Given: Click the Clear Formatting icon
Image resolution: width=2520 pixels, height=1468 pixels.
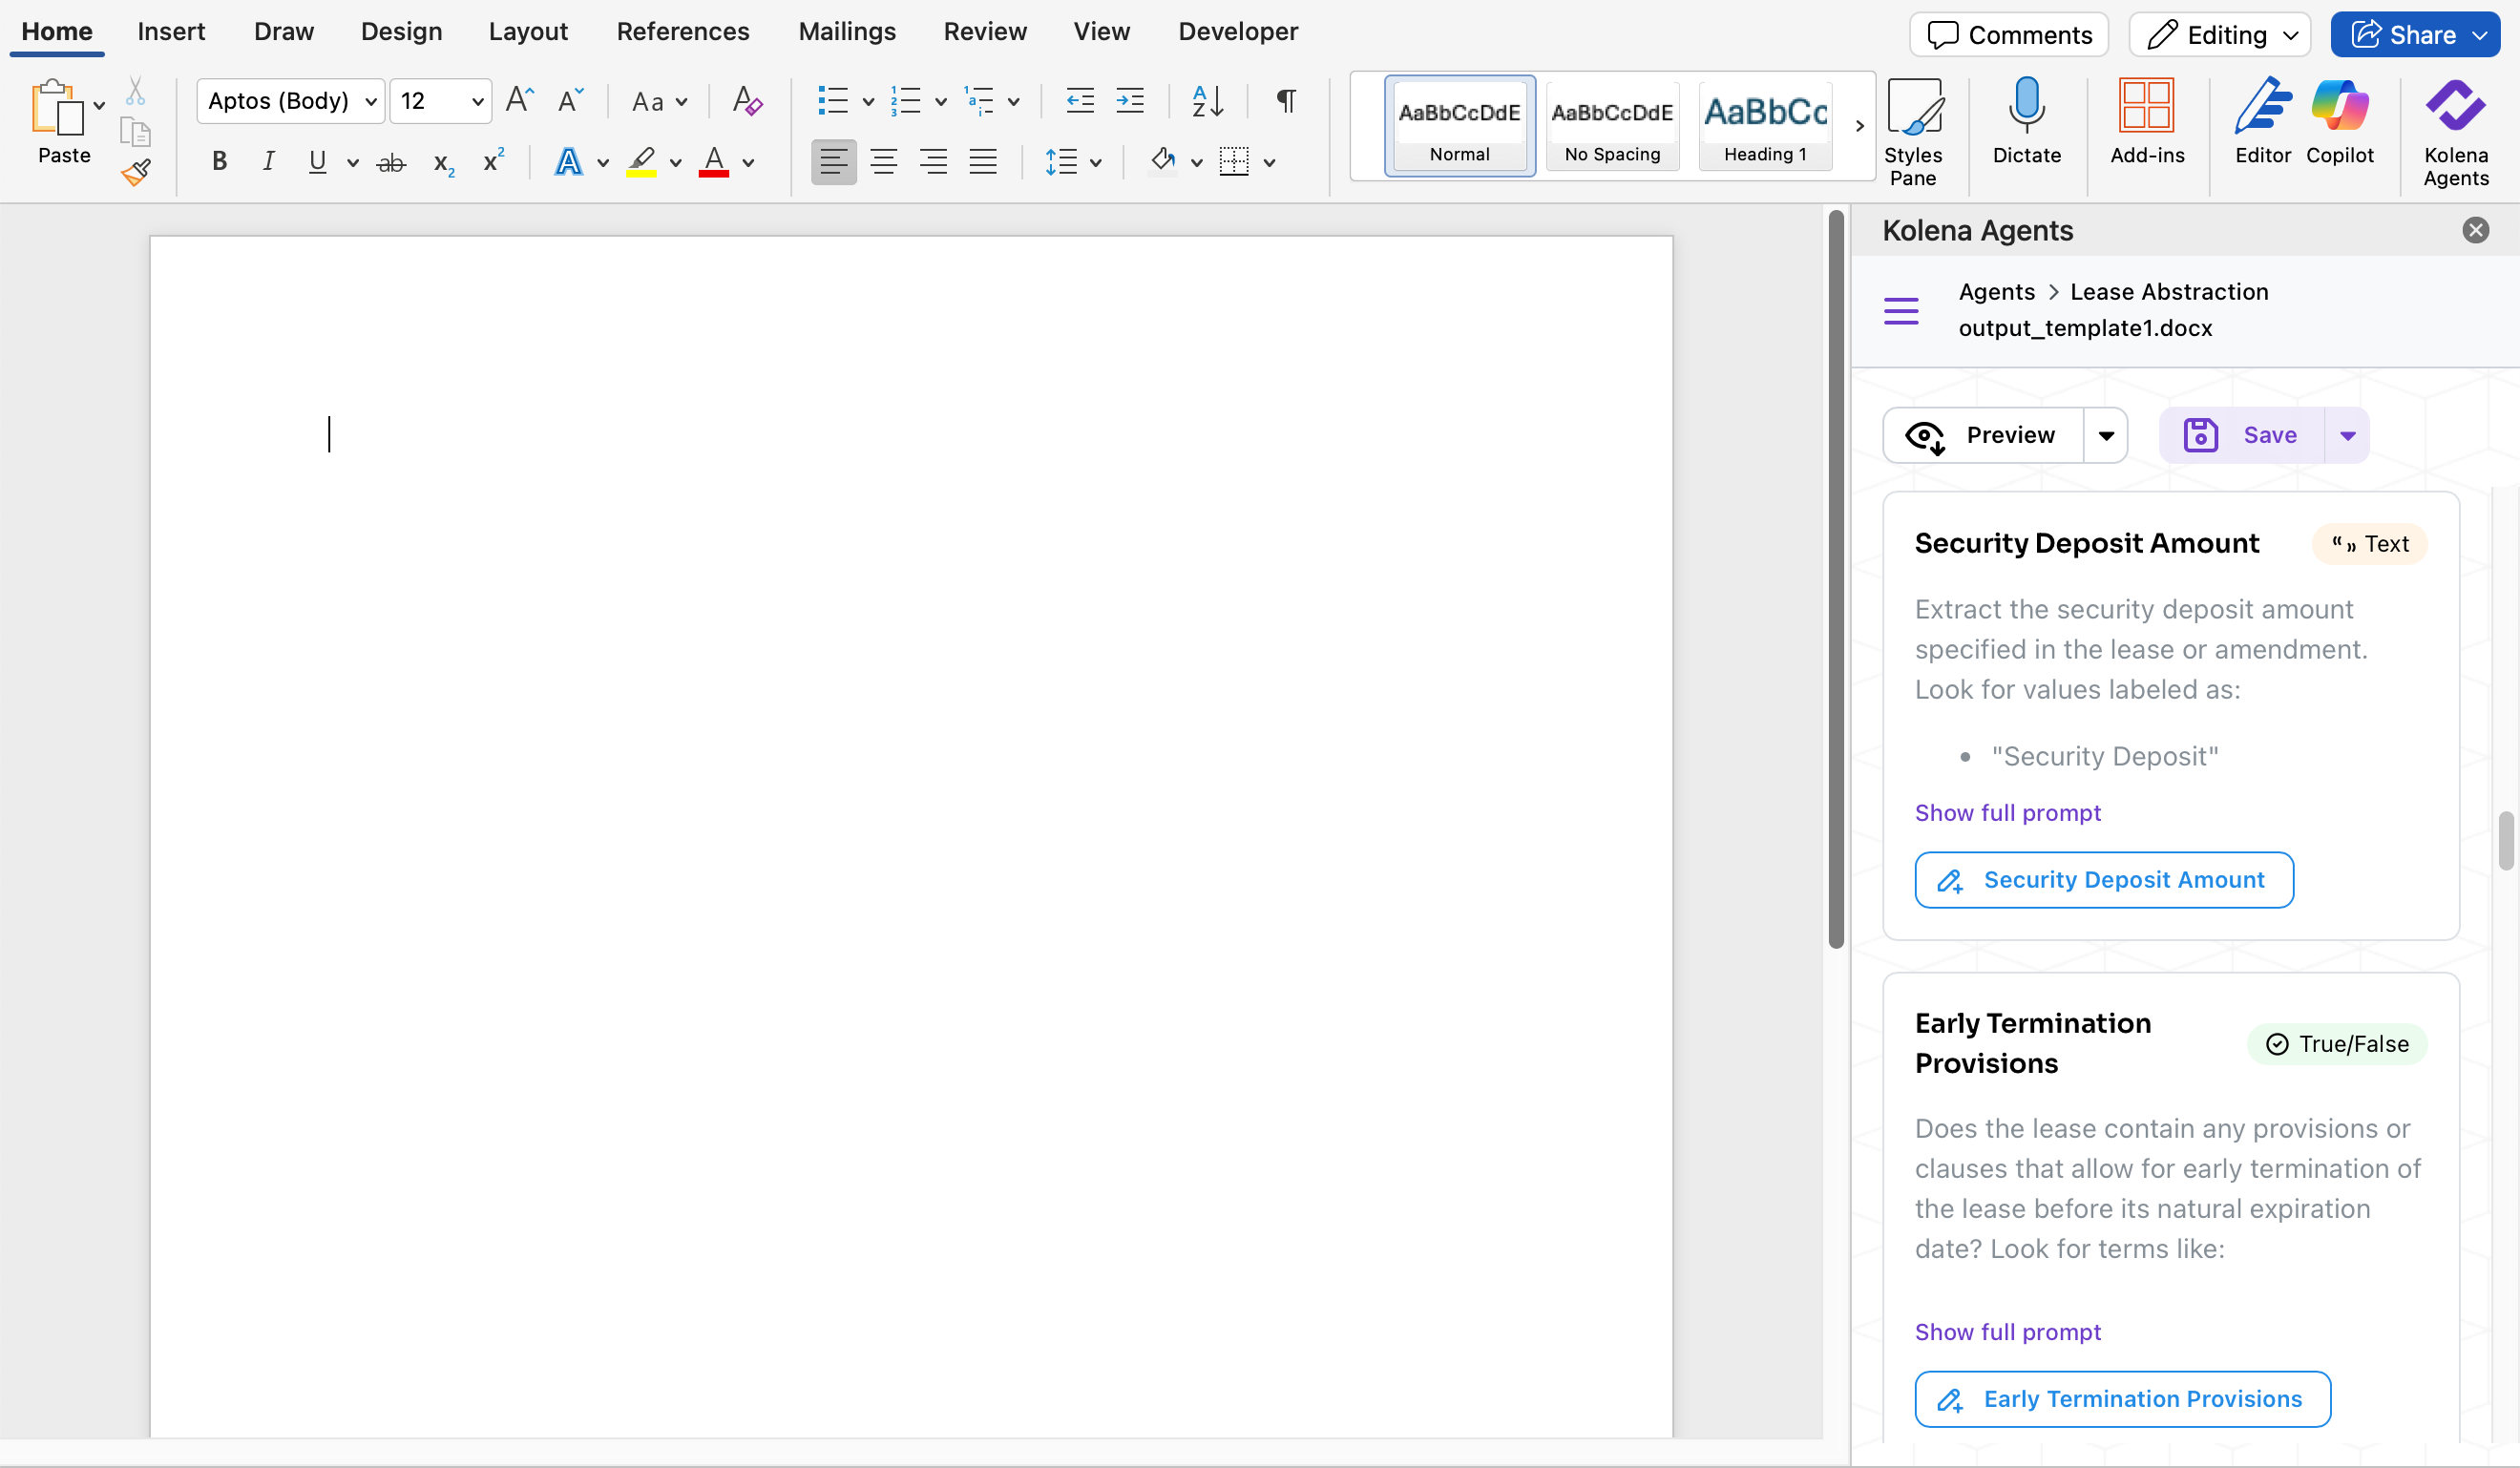Looking at the screenshot, I should 746,101.
